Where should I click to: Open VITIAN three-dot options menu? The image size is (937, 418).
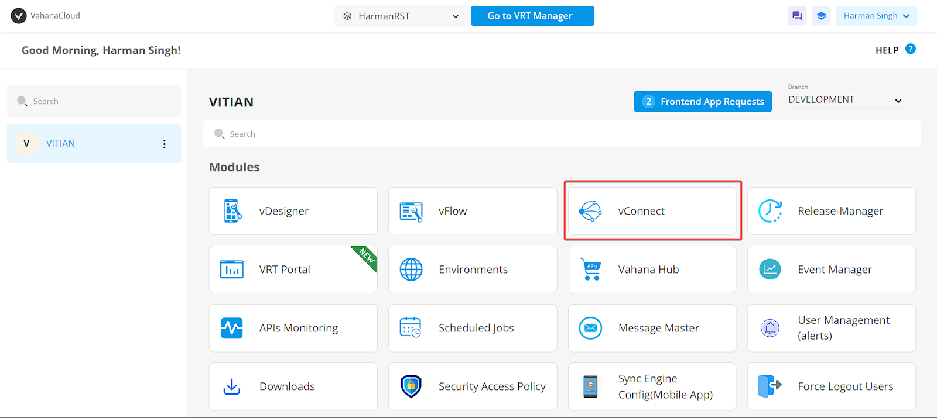pos(165,144)
